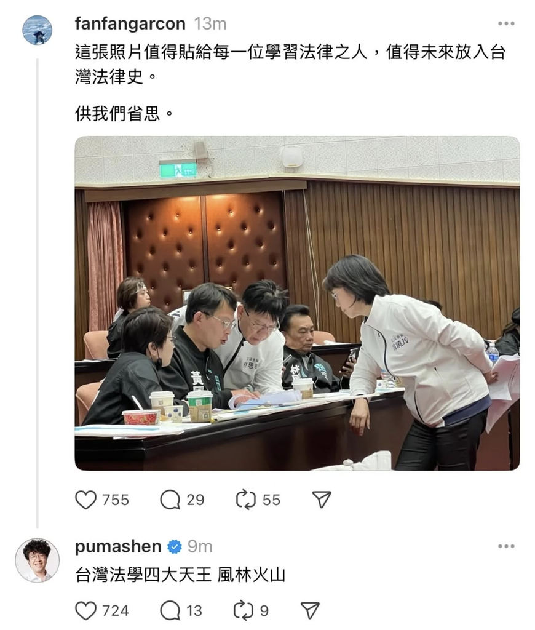This screenshot has width=535, height=630.
Task: Repost the fanfangarcon post
Action: click(245, 500)
